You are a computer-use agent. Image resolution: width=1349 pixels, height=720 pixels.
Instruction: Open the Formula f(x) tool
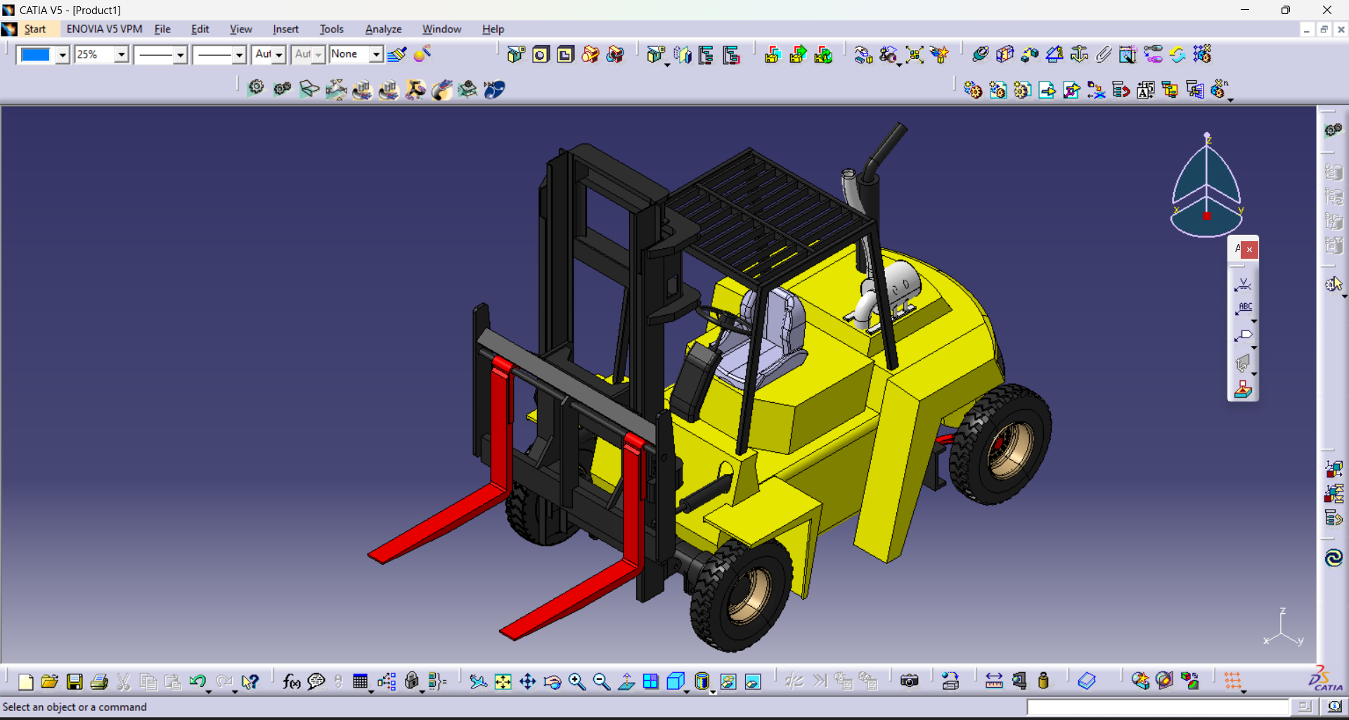click(291, 681)
